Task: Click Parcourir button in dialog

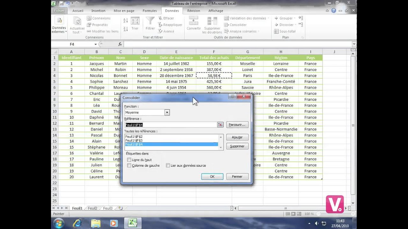Action: pos(237,125)
